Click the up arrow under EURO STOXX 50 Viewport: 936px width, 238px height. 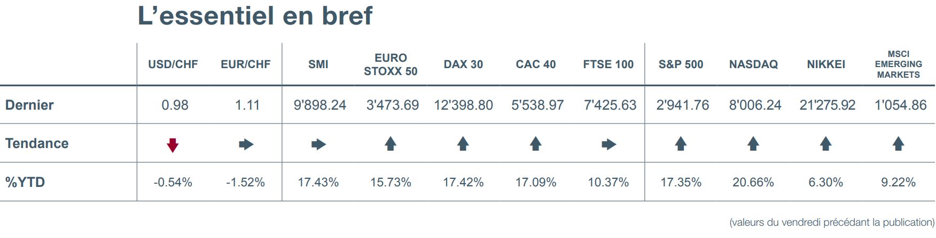click(x=391, y=144)
